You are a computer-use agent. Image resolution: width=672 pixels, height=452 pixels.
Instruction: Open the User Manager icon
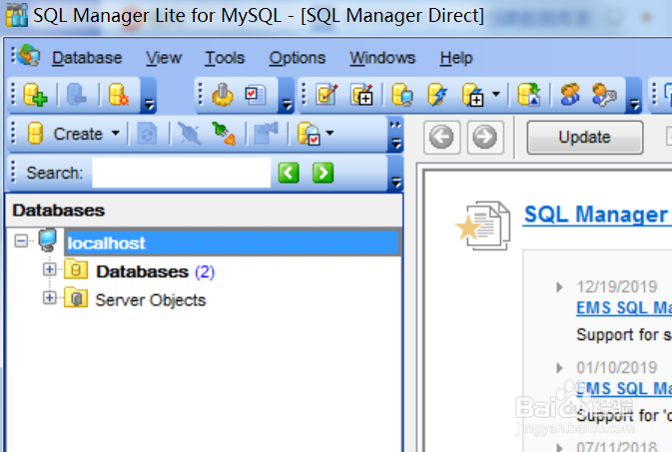point(570,95)
